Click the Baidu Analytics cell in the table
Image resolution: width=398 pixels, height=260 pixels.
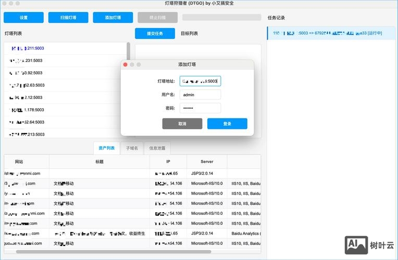click(x=244, y=233)
